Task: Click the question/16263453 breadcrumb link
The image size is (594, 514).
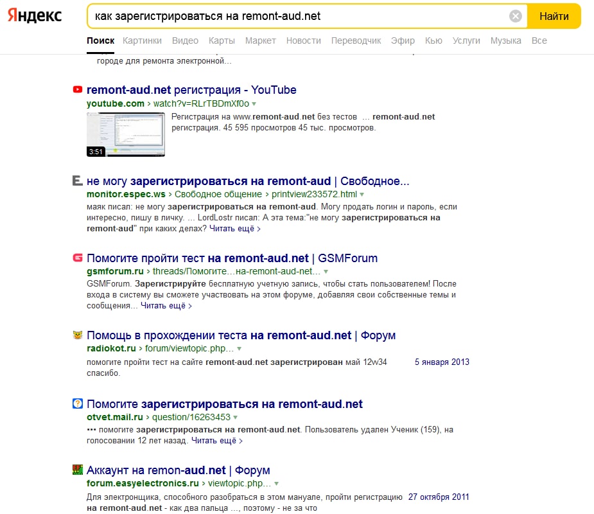Action: click(x=191, y=417)
